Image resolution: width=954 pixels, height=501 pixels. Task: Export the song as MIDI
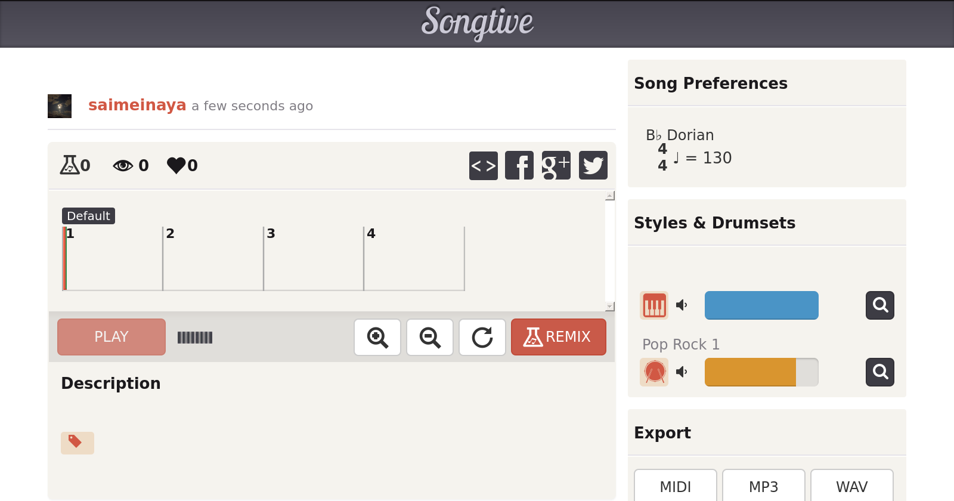click(675, 487)
